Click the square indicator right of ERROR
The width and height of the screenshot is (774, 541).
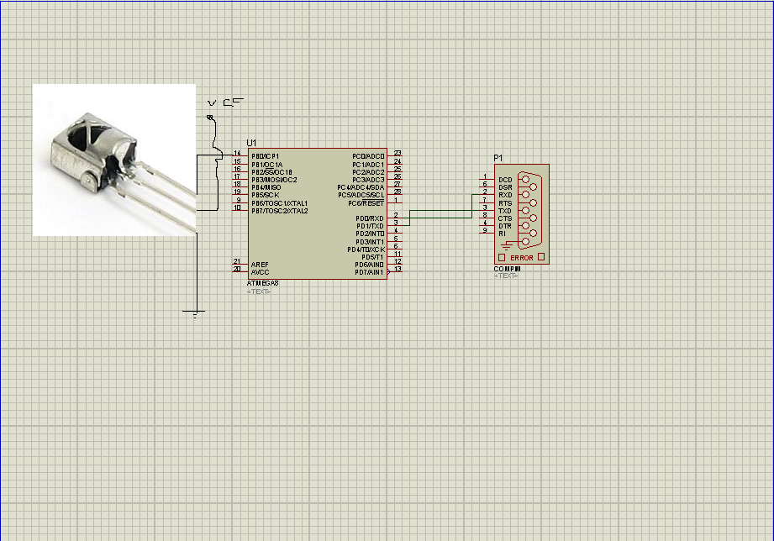coord(541,256)
